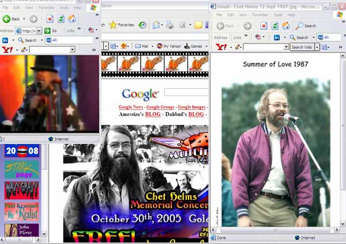Click Back button in left browser window

tap(12, 19)
